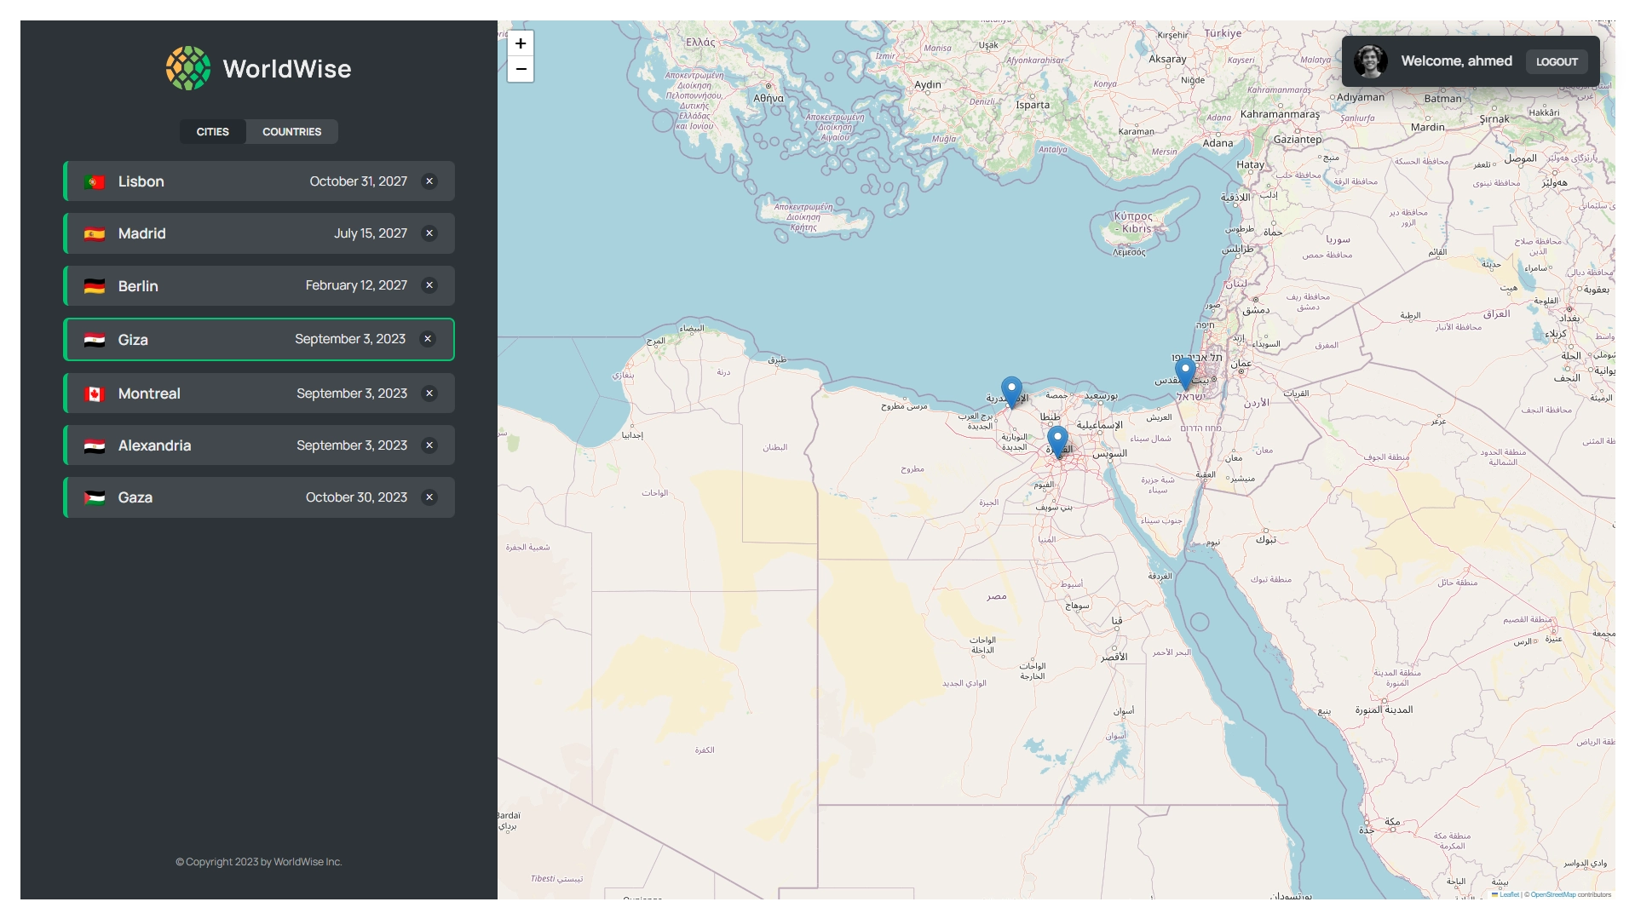This screenshot has width=1635, height=919.
Task: Click the WorldWise logo icon
Action: [188, 68]
